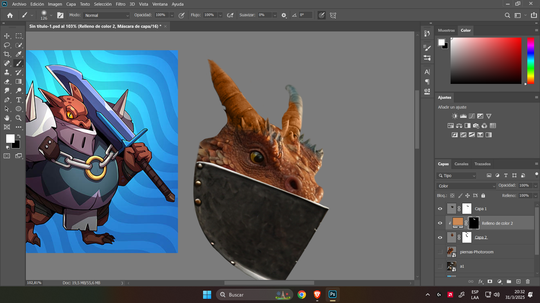The image size is (540, 303).
Task: Switch to the Trazados tab
Action: [482, 164]
